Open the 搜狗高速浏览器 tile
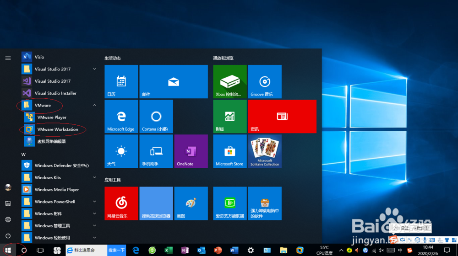 (156, 203)
